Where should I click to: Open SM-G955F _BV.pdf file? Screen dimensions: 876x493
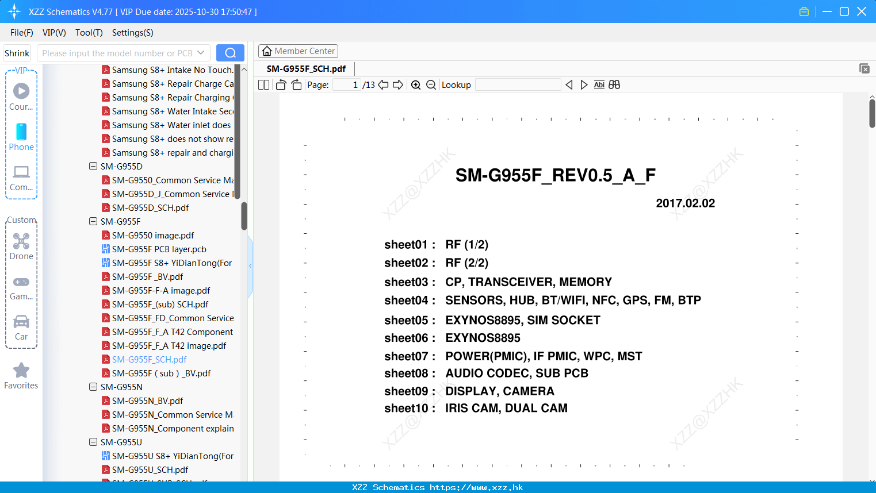[148, 276]
